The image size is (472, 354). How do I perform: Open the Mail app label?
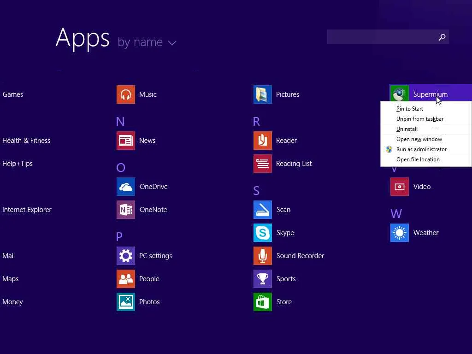(x=8, y=256)
